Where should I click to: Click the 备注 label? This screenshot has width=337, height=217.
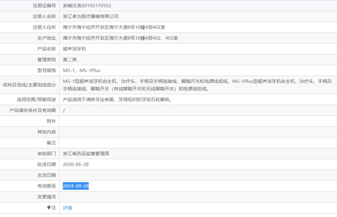pos(51,143)
